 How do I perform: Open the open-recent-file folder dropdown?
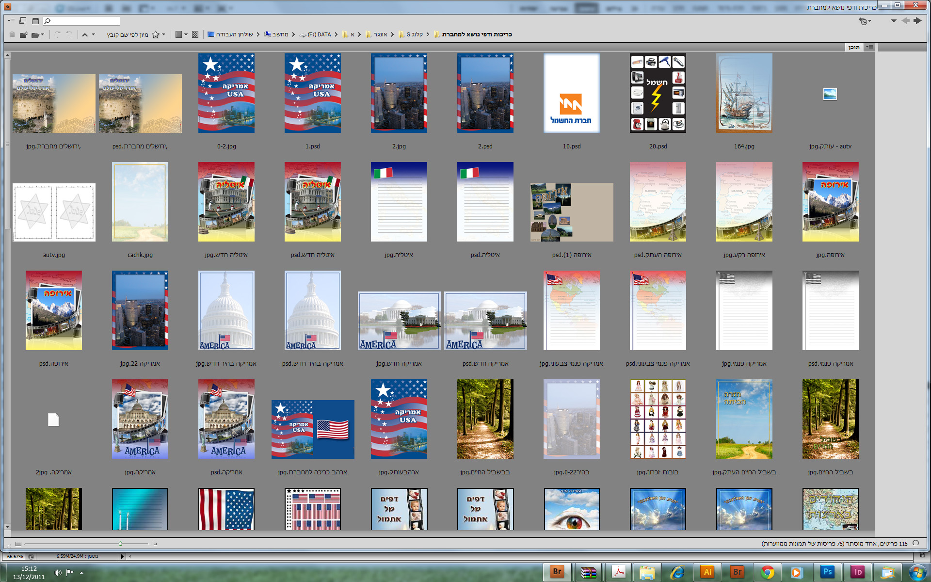(x=37, y=34)
